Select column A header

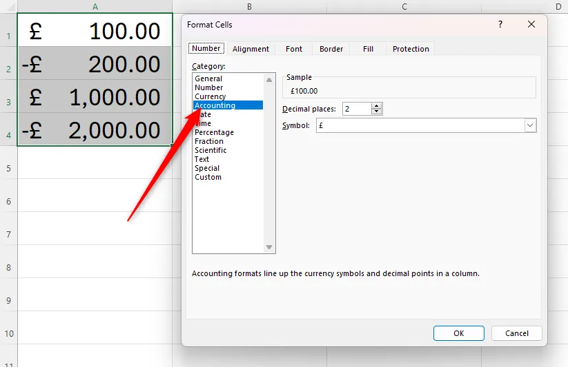pos(95,7)
